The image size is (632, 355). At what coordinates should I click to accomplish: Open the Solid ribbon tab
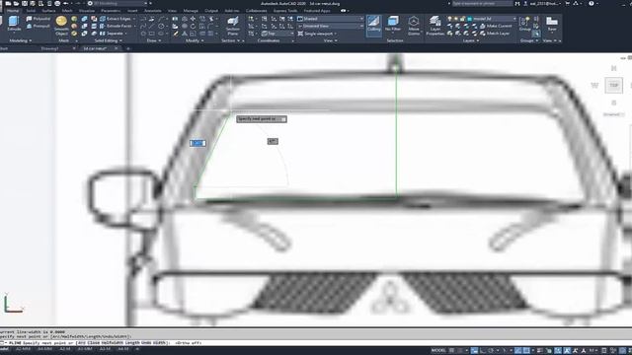pos(31,11)
